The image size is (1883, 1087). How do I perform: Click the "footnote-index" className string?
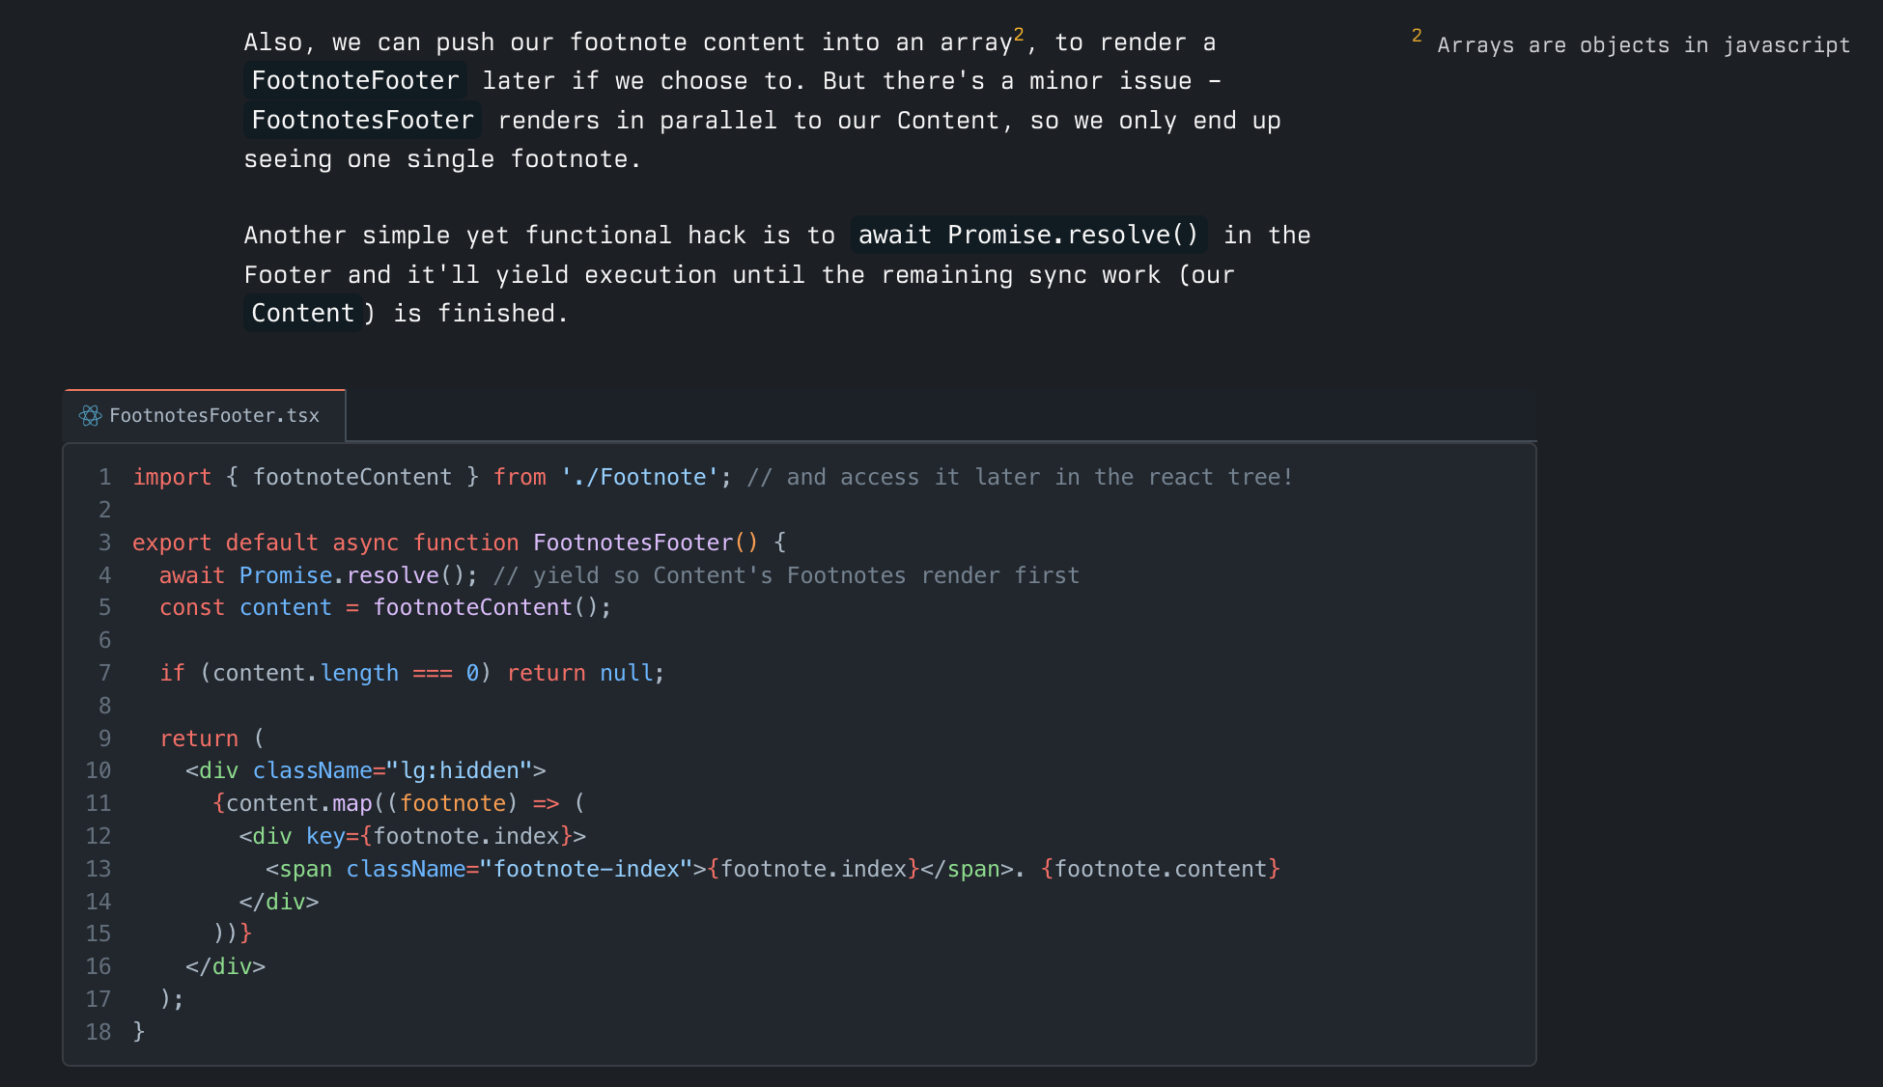(586, 869)
